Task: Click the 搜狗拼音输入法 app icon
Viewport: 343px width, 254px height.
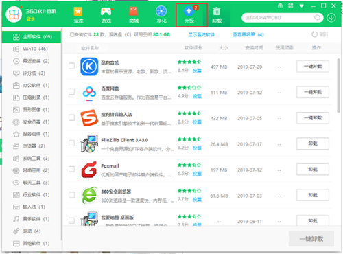Action: pos(89,118)
